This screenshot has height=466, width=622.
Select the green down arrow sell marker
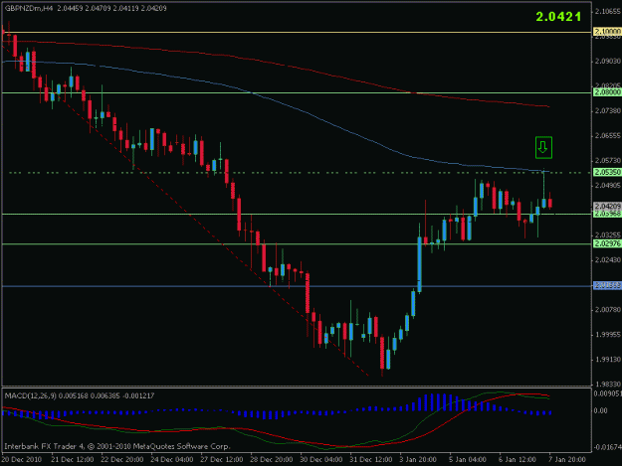(x=543, y=148)
